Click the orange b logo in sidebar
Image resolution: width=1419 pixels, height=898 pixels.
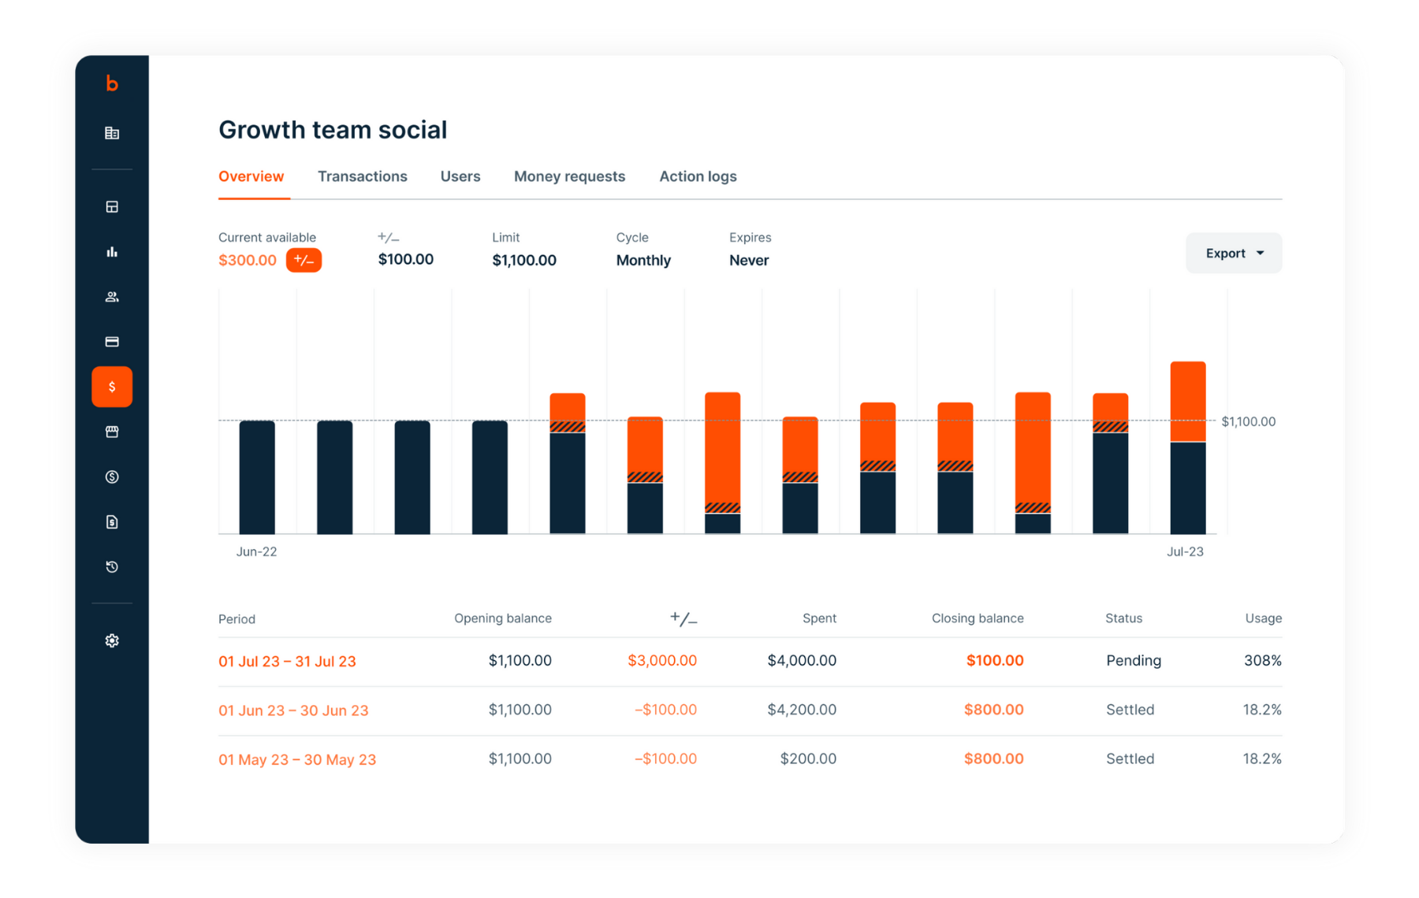coord(112,83)
